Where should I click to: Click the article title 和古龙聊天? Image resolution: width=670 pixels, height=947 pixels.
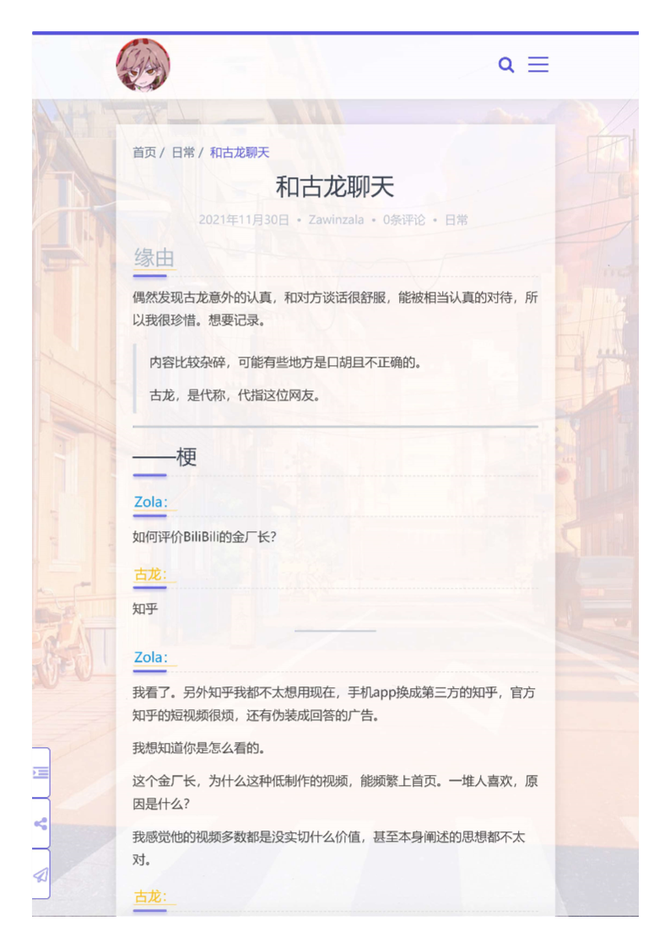[x=335, y=186]
